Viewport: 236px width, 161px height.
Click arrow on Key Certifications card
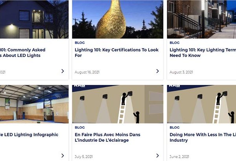[157, 71]
